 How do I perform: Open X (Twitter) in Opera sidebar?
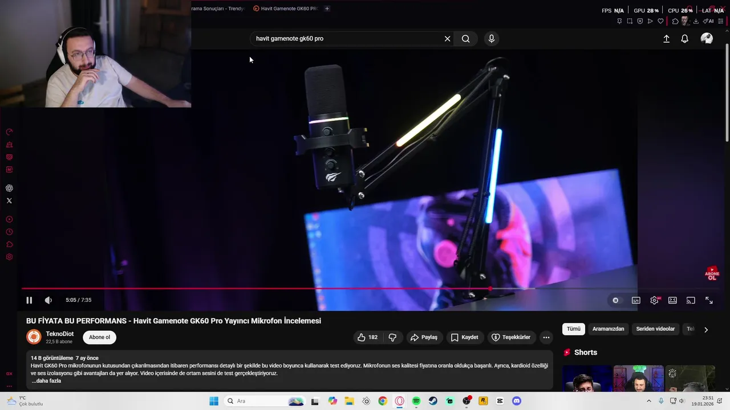(x=9, y=200)
